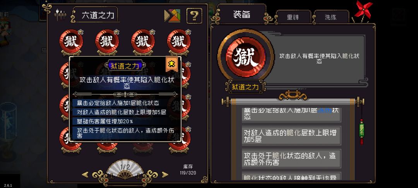Select the second 獄 orb in top row
This screenshot has height=188, width=418.
107,42
